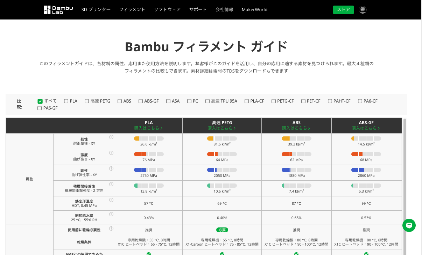Click the 99 °C value for ABS-GF
The height and width of the screenshot is (255, 422).
tap(366, 203)
